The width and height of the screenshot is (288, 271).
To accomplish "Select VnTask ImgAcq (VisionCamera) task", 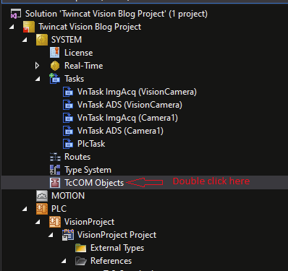I will pos(130,92).
